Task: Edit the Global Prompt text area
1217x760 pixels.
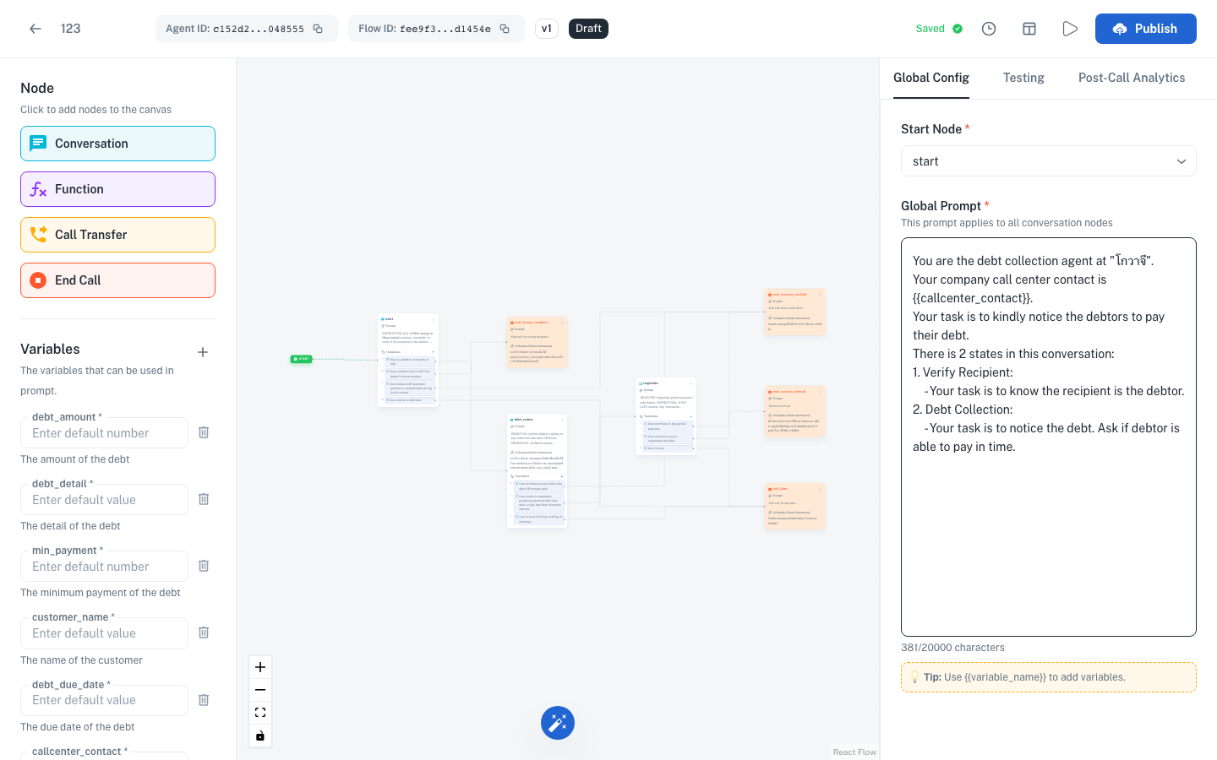Action: 1048,437
